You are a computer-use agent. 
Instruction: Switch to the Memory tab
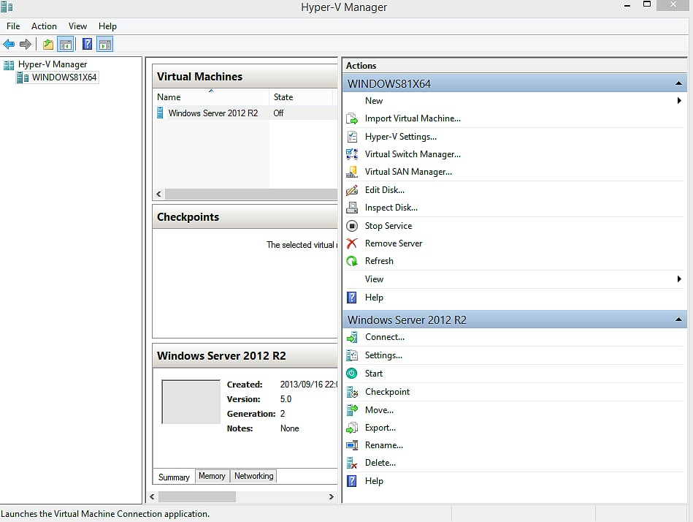coord(212,476)
